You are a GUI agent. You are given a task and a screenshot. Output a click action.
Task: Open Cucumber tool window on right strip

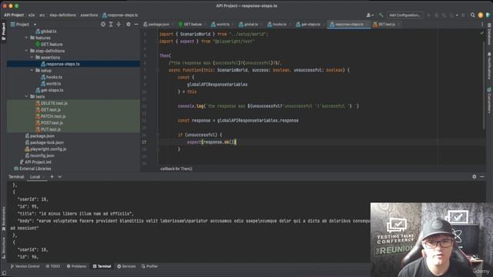(489, 100)
